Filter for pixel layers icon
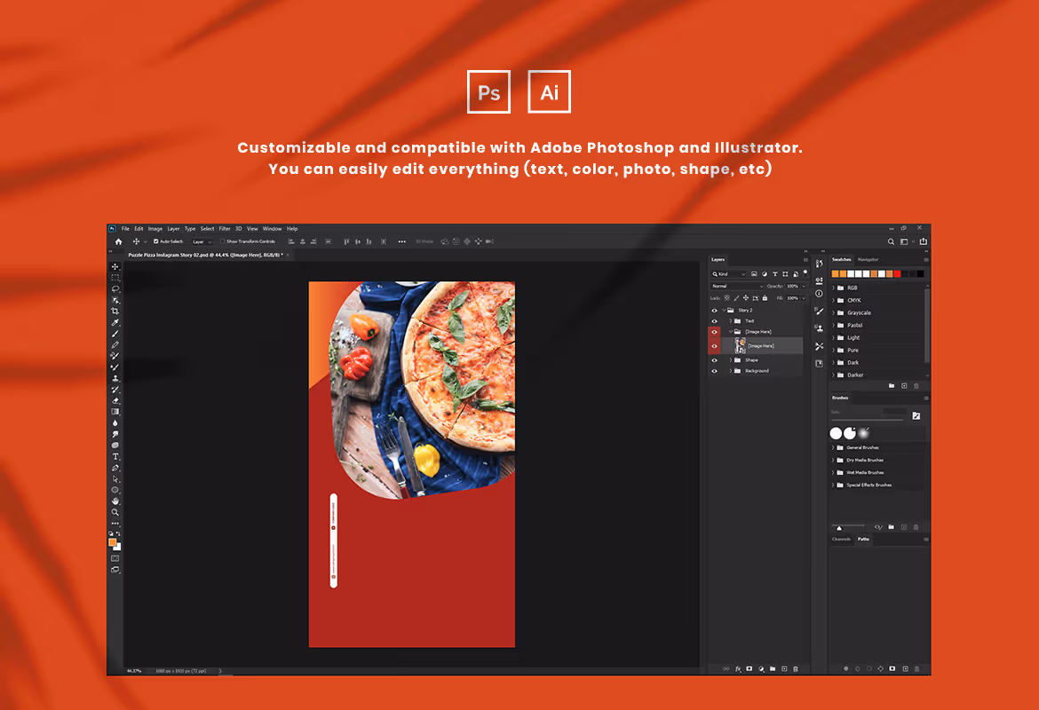The height and width of the screenshot is (710, 1039). click(x=754, y=274)
